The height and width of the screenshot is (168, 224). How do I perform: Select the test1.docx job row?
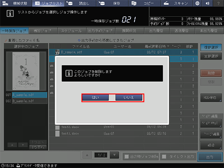tap(123, 134)
